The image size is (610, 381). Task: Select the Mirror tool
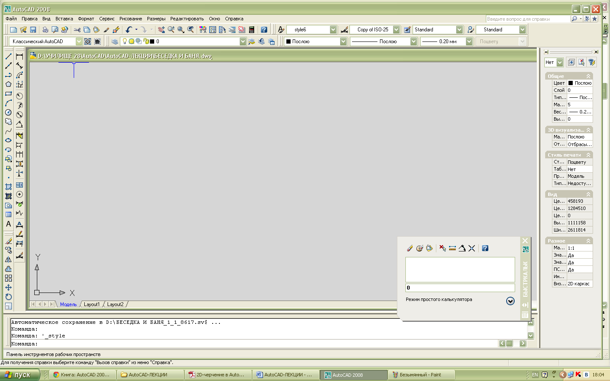coord(8,260)
